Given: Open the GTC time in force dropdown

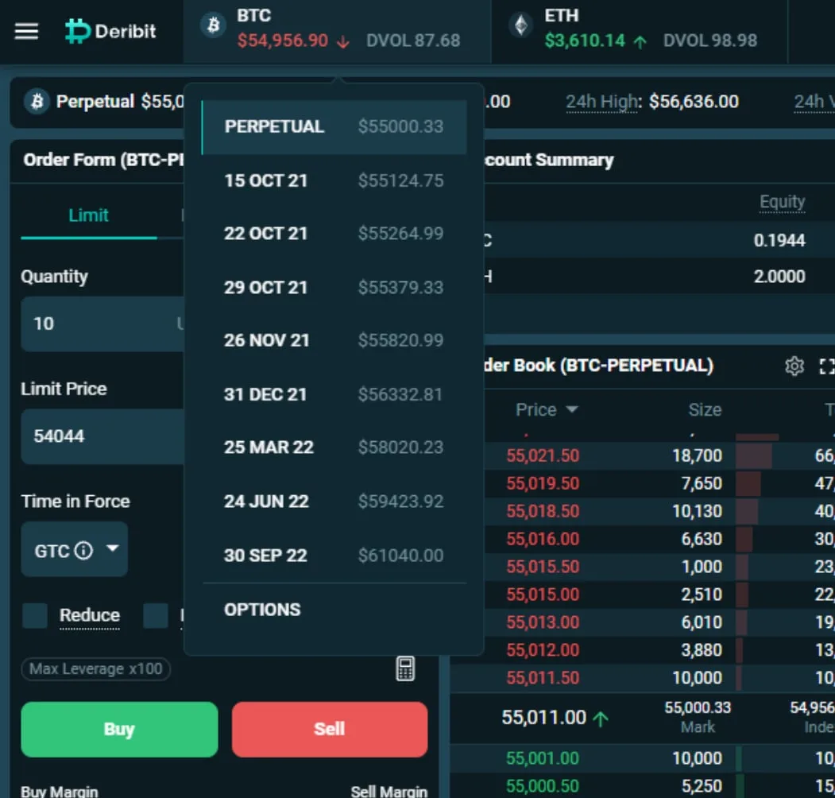Looking at the screenshot, I should click(75, 549).
